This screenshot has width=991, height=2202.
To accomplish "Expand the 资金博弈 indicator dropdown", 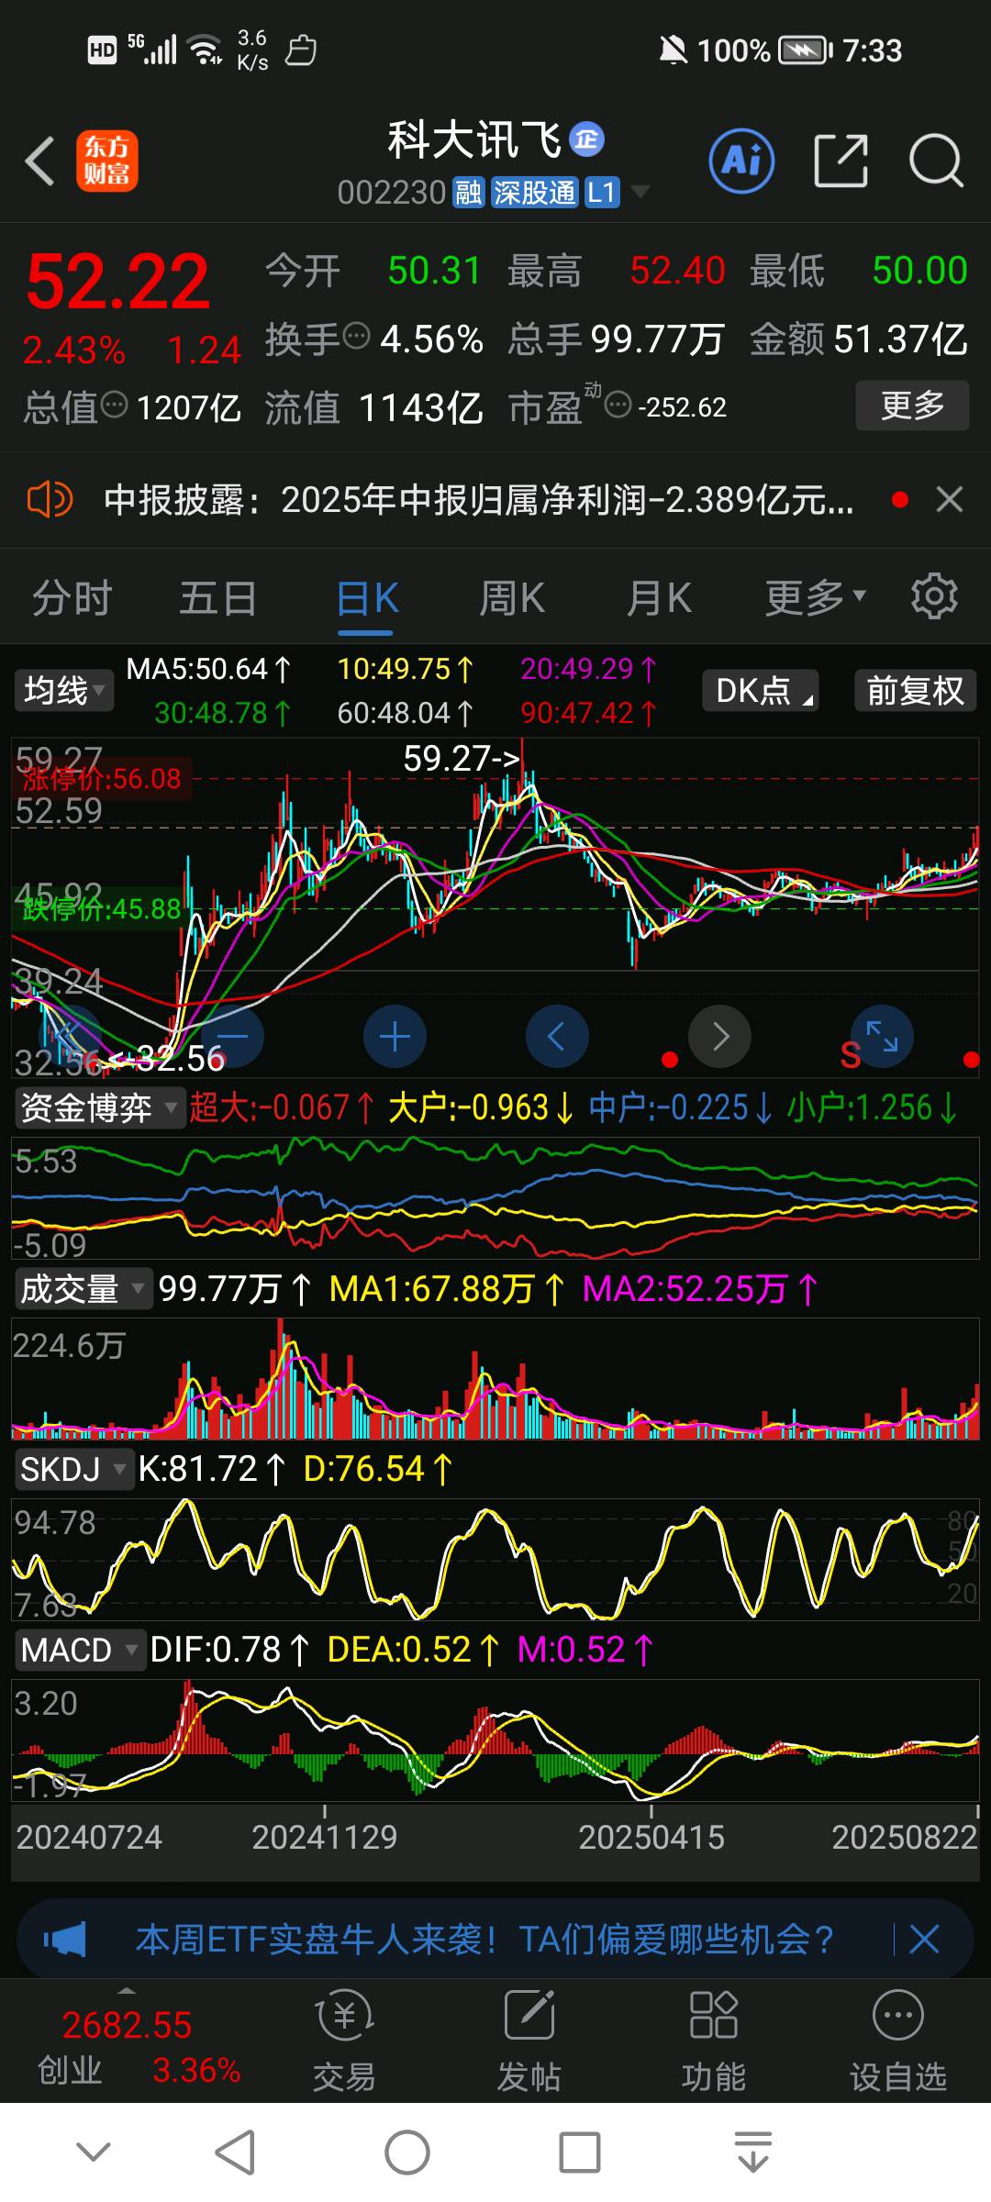I will pos(99,1108).
